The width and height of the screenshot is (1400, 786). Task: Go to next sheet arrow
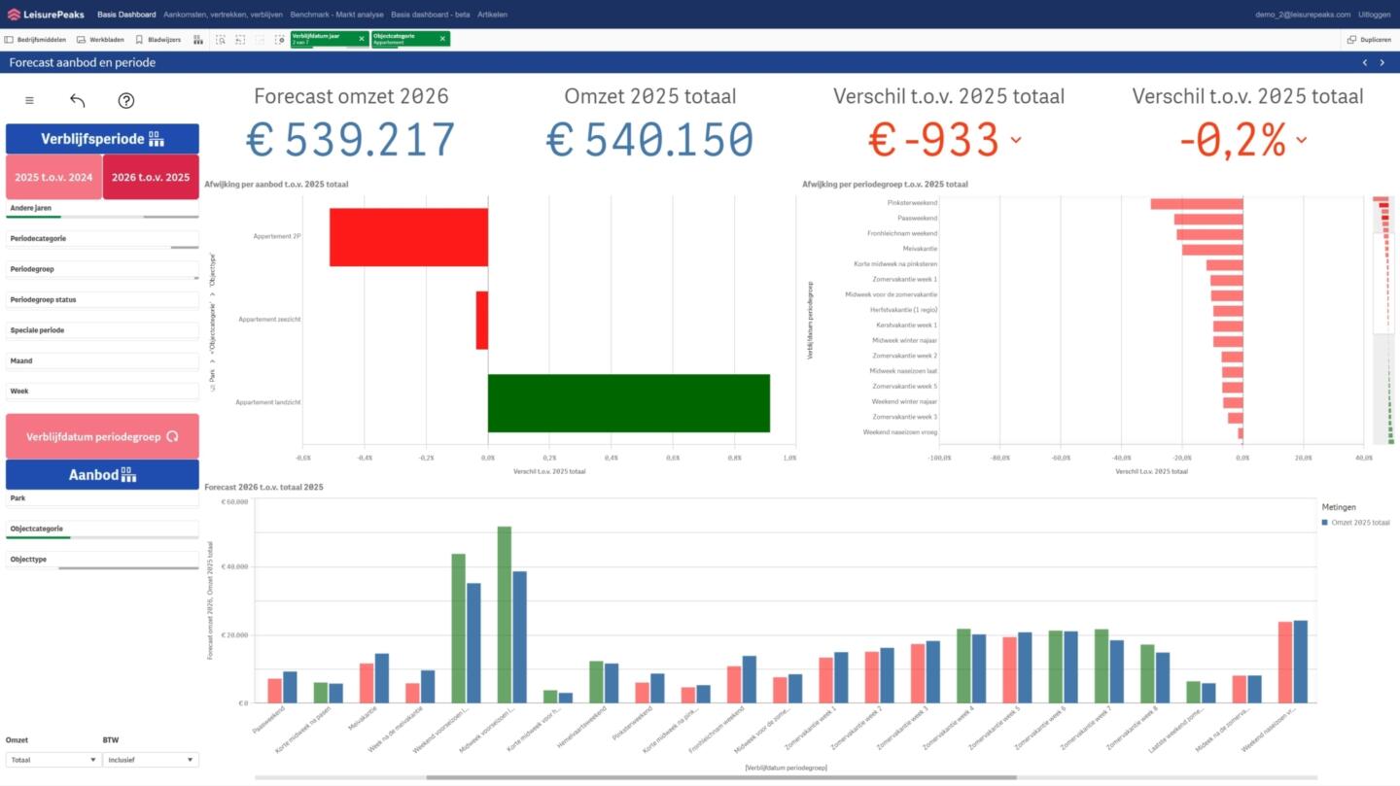tap(1382, 62)
